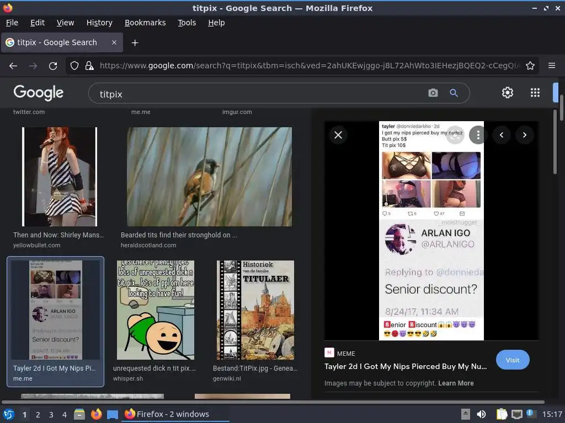Switch to workspace 4
This screenshot has width=565, height=423.
pos(65,415)
